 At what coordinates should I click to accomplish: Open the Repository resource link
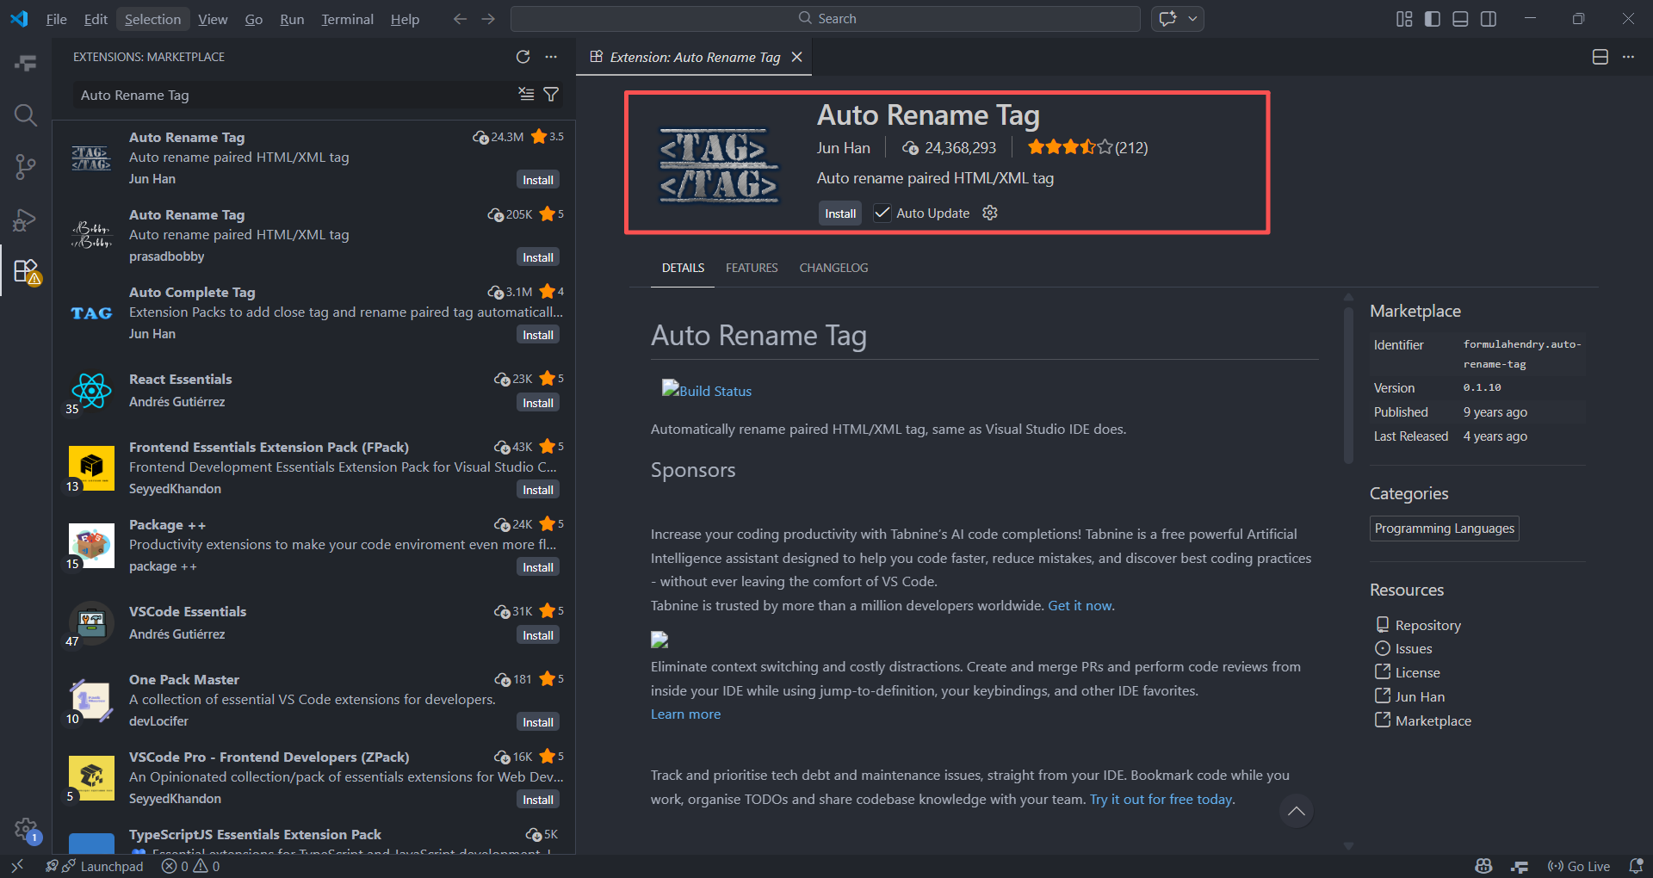coord(1427,625)
